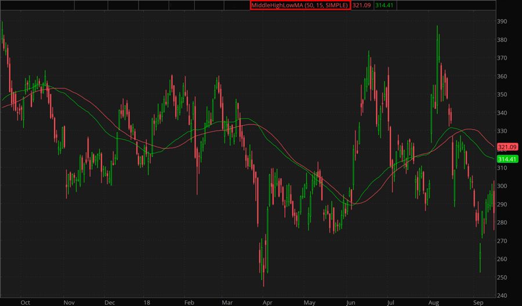The image size is (522, 306).
Task: Click Dec on the time axis
Action: 110,302
